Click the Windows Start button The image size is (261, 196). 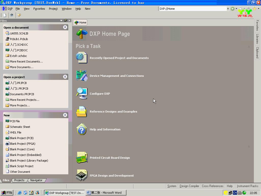click(7, 193)
